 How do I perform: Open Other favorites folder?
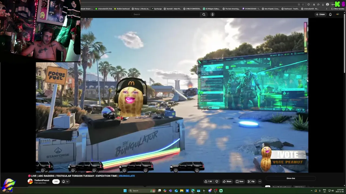coord(338,9)
